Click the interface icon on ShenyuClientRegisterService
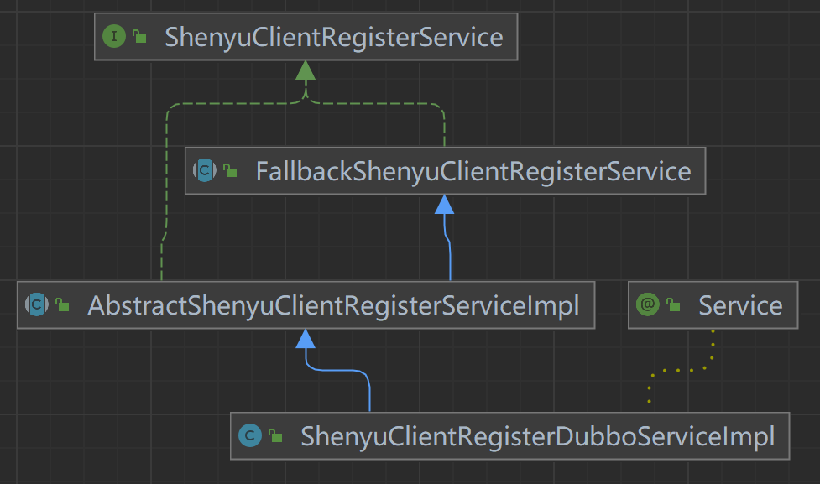This screenshot has width=820, height=484. 114,37
